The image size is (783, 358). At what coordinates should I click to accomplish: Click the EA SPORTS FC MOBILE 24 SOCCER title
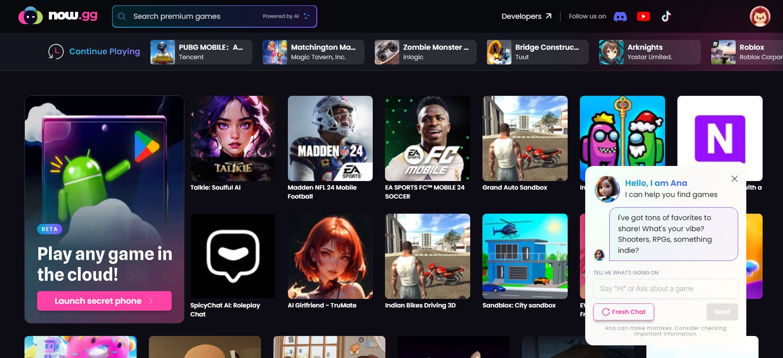425,192
